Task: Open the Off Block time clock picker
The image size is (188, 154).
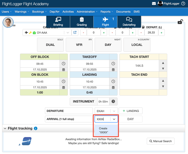Action: [x=64, y=64]
